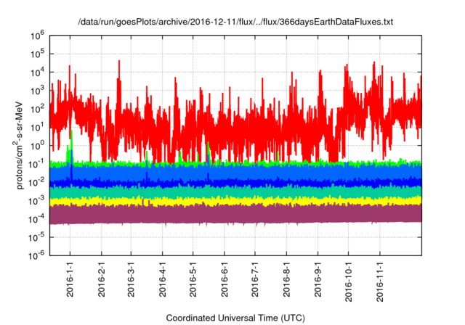Select the 2016-10-1 date tick label
This screenshot has height=325, width=465.
click(x=348, y=281)
